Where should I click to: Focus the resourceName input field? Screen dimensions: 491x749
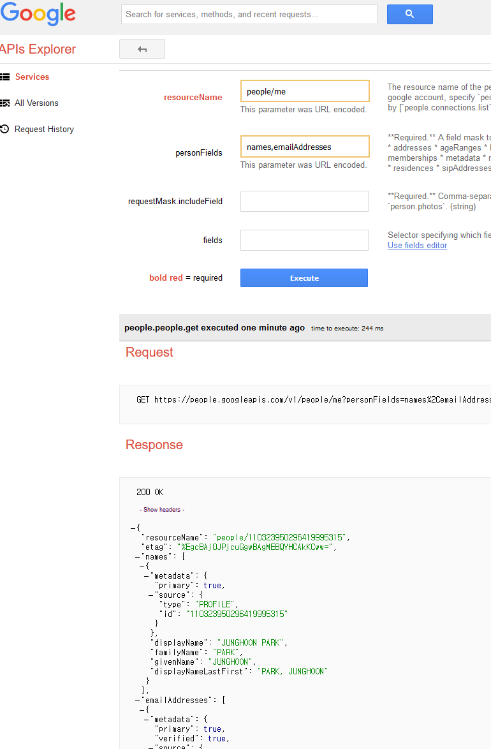(x=305, y=91)
